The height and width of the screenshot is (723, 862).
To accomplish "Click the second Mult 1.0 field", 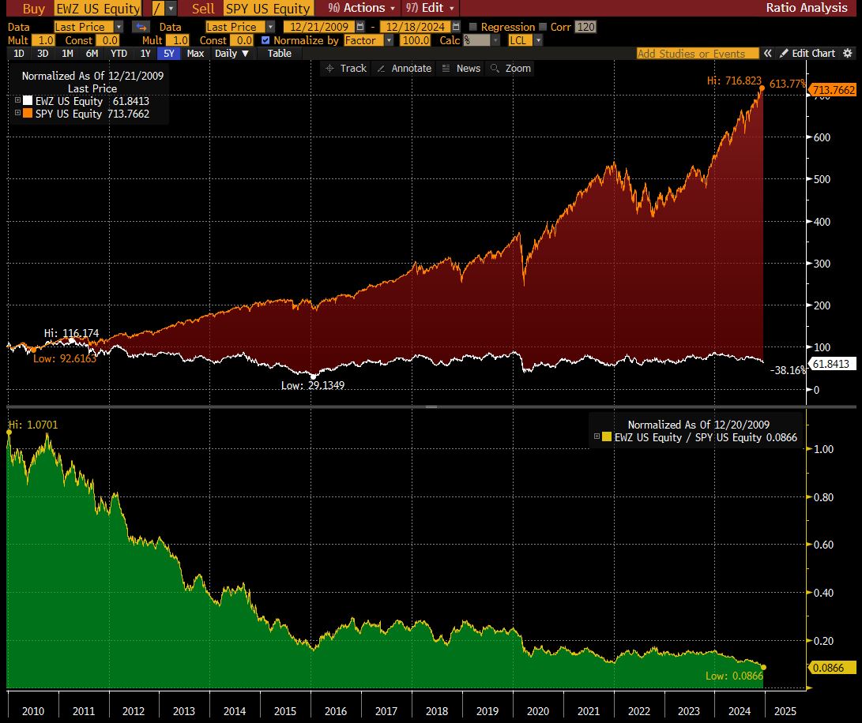I will point(178,40).
